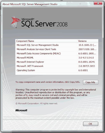Click version value 3.0 4.0 5.0 6.0
This screenshot has width=105, height=133.
click(x=86, y=58)
